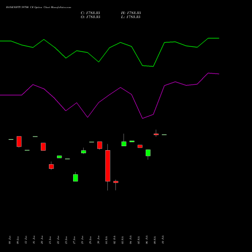This screenshot has width=252, height=252.
Task: Select the green candlestick for 22 Jan
Action: click(x=59, y=157)
